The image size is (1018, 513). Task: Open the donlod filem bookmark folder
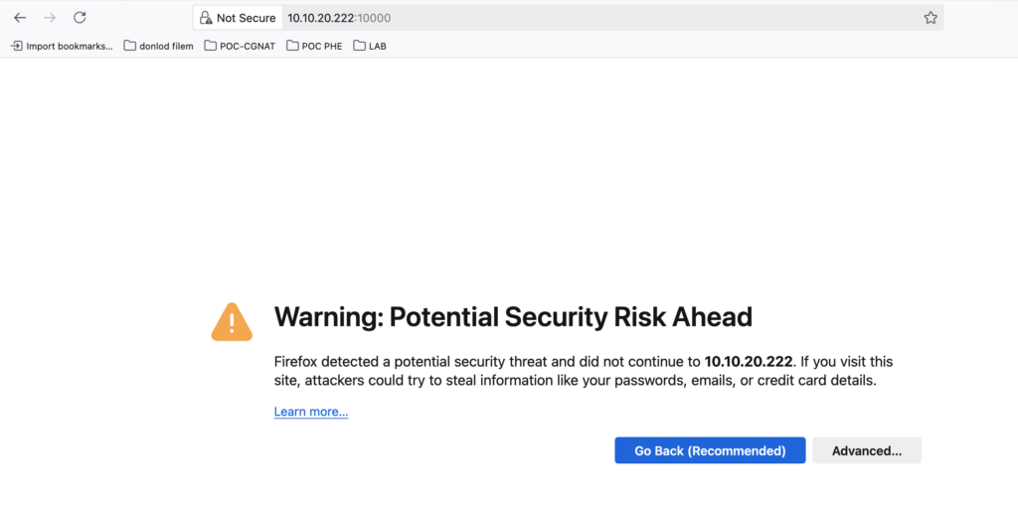coord(158,46)
